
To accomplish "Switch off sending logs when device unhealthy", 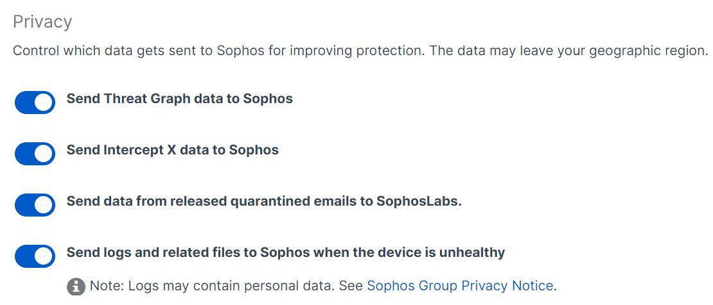I will [x=35, y=256].
